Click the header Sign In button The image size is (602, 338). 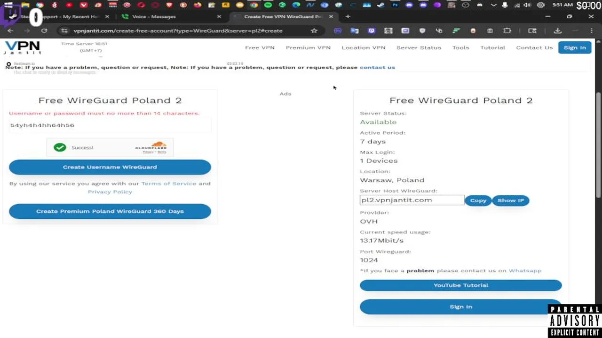click(x=575, y=47)
